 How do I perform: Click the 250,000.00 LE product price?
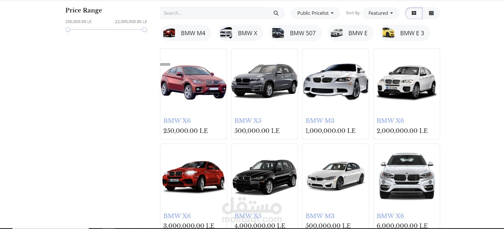186,131
